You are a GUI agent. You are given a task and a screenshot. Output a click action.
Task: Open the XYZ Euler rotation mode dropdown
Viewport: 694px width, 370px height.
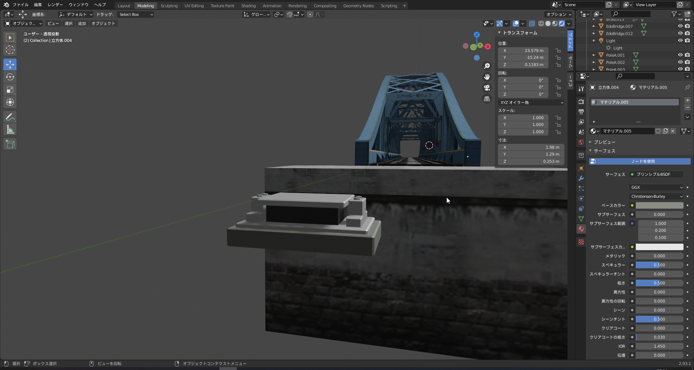[531, 103]
